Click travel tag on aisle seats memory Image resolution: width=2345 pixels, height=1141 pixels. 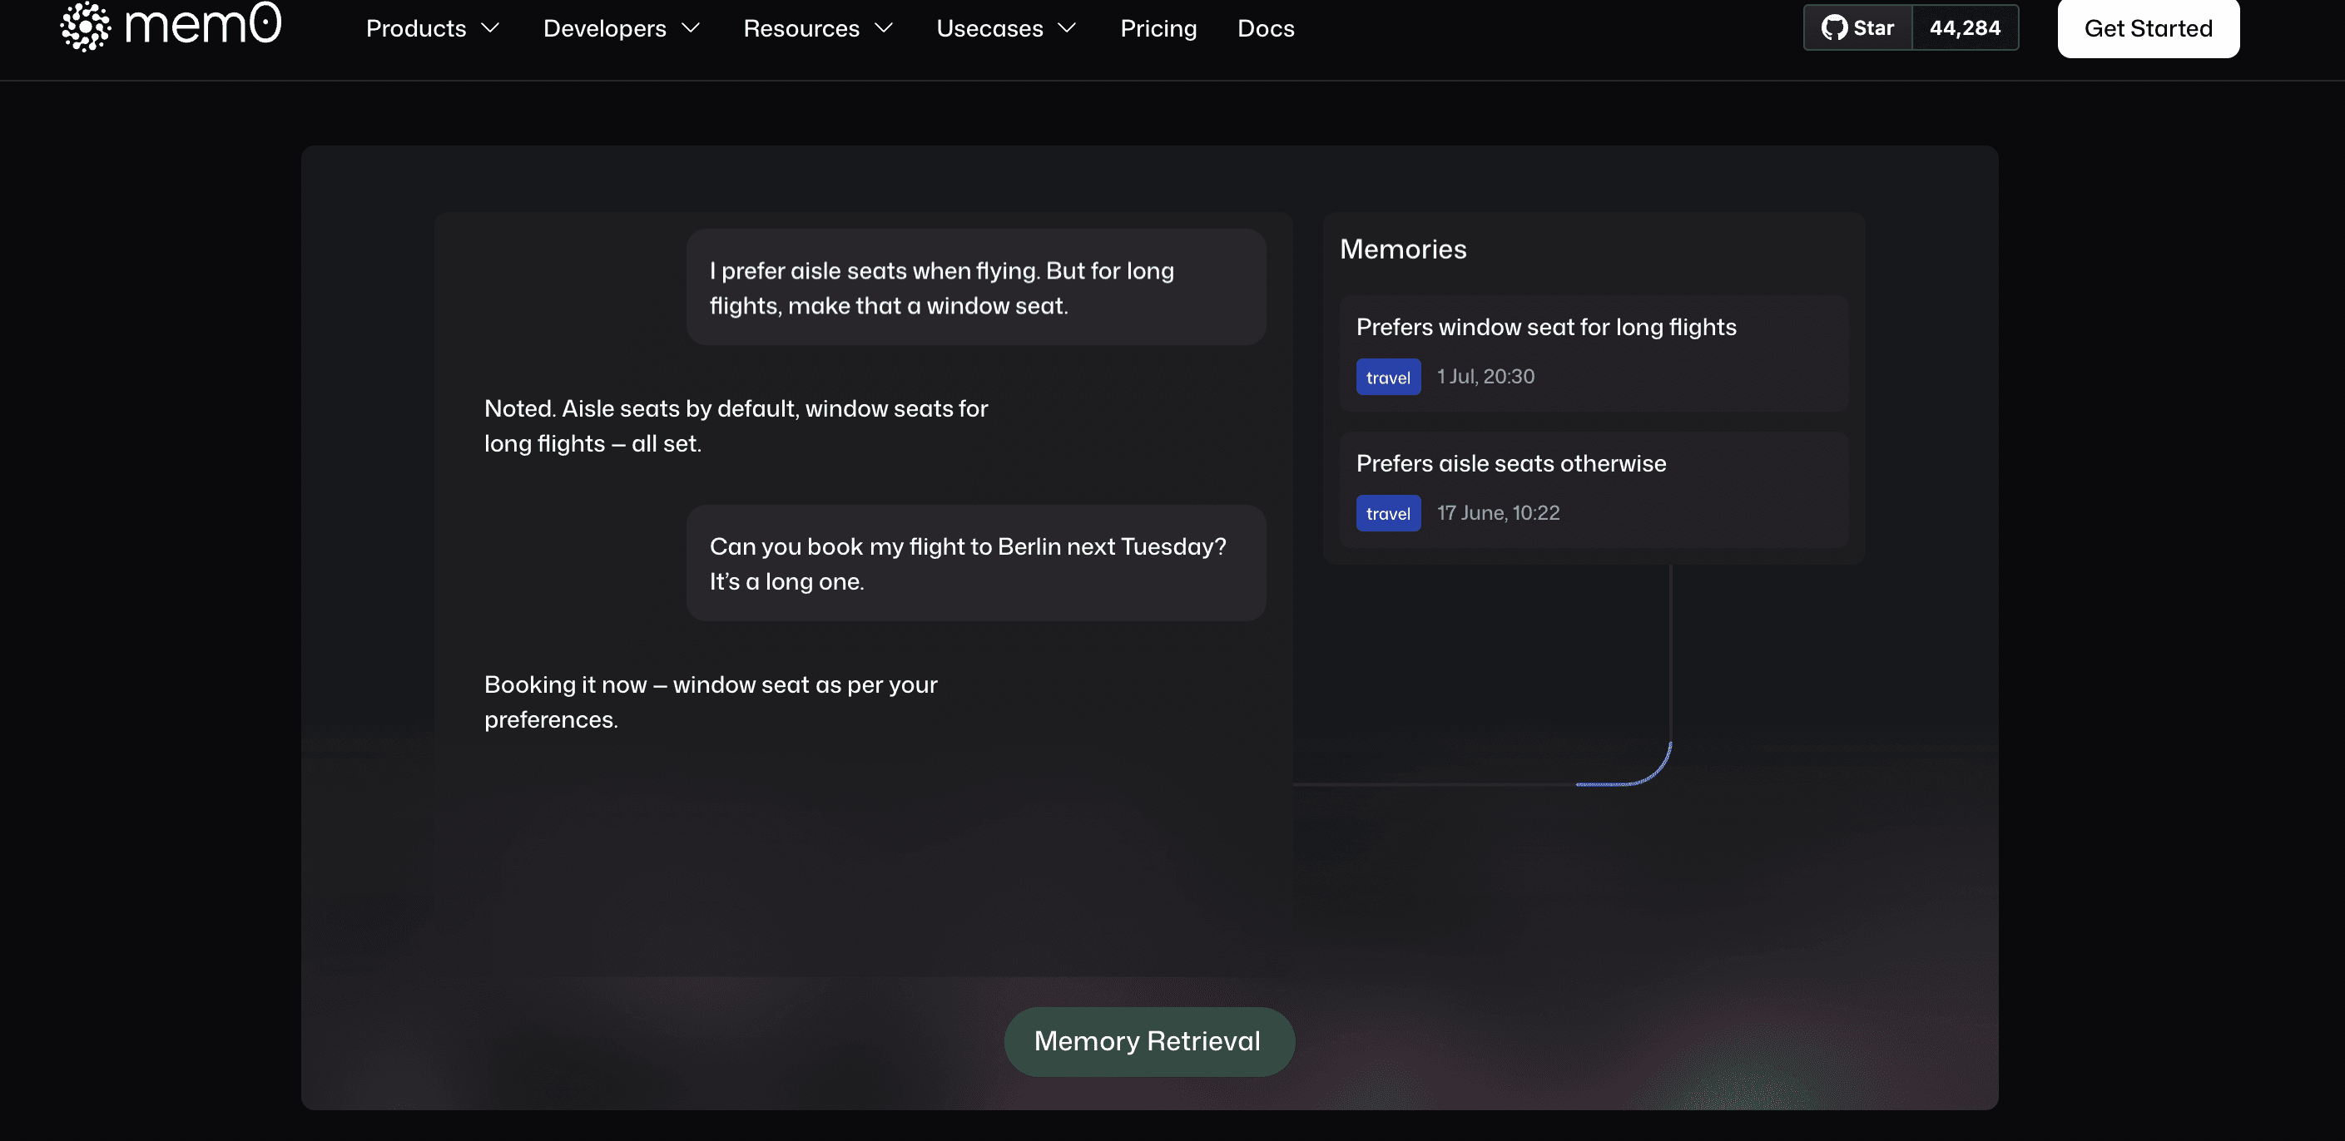1387,514
